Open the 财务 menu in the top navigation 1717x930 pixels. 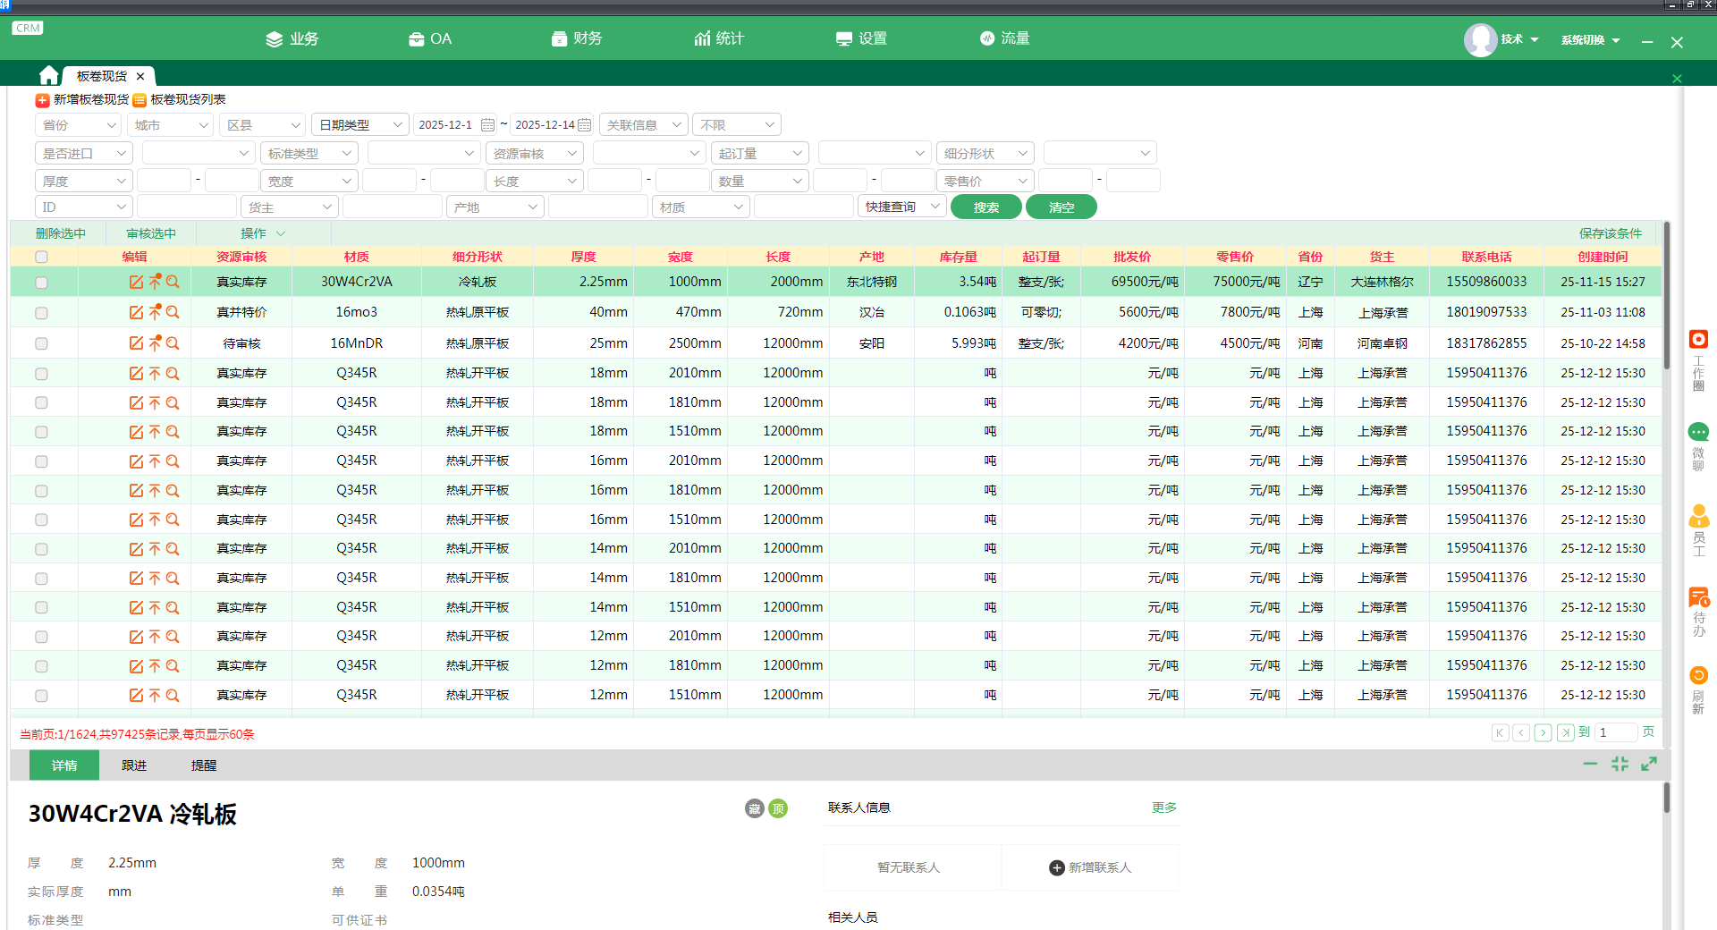pyautogui.click(x=577, y=38)
